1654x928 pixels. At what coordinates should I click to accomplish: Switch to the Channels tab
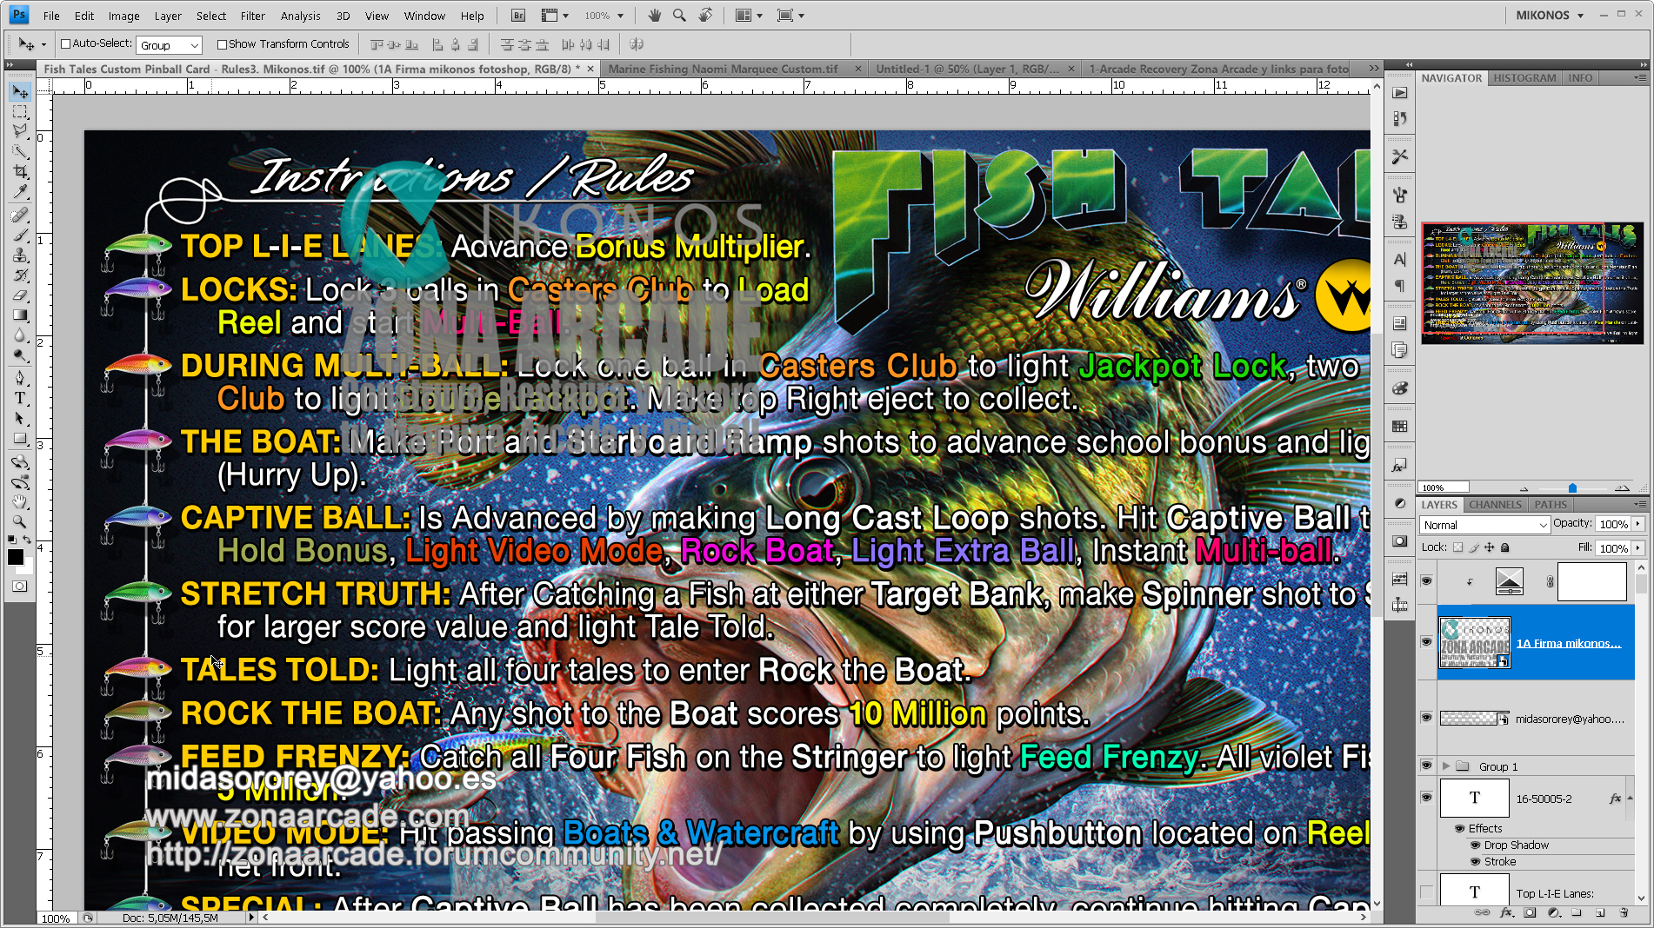coord(1495,505)
